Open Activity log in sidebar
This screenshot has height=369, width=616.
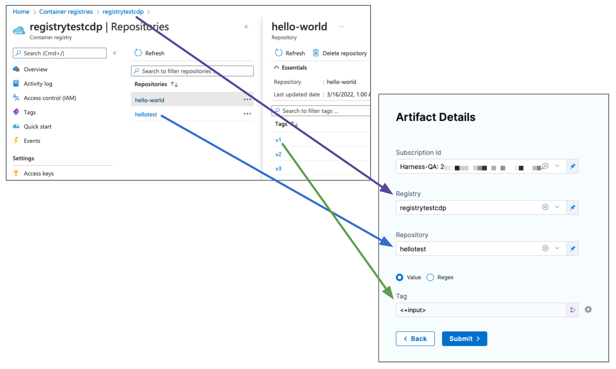tap(38, 84)
